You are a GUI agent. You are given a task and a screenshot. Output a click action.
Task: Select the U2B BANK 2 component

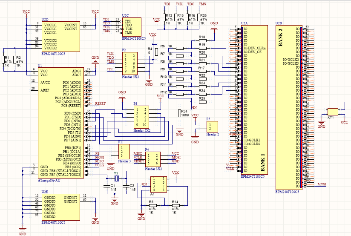289,107
